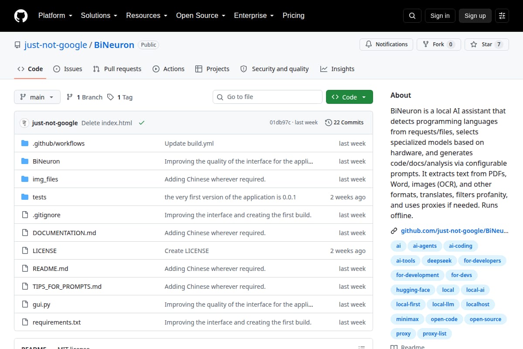The width and height of the screenshot is (523, 349).
Task: Switch to the Issues tab
Action: (68, 69)
